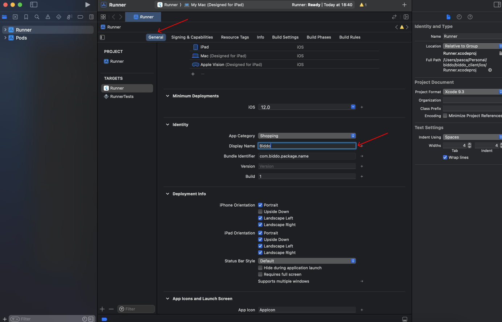Open the debug navigator icon
Viewport: 502px width, 322px height.
pyautogui.click(x=70, y=17)
